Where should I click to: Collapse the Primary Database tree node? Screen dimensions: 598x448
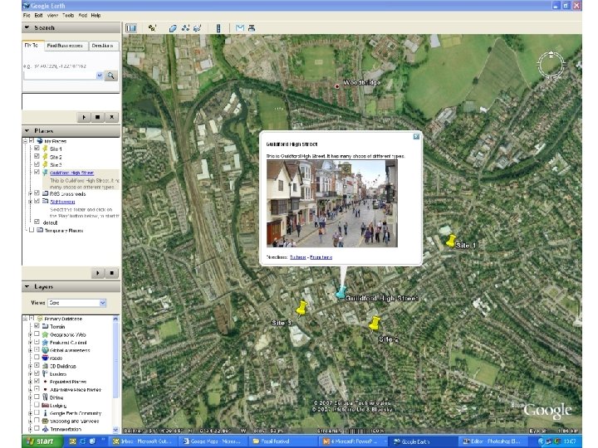(x=26, y=319)
